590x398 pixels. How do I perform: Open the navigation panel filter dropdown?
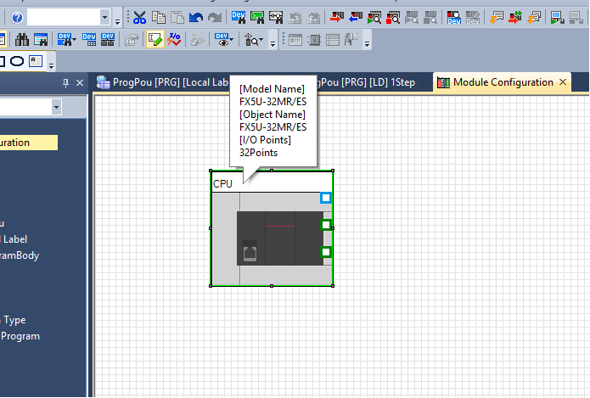(56, 107)
